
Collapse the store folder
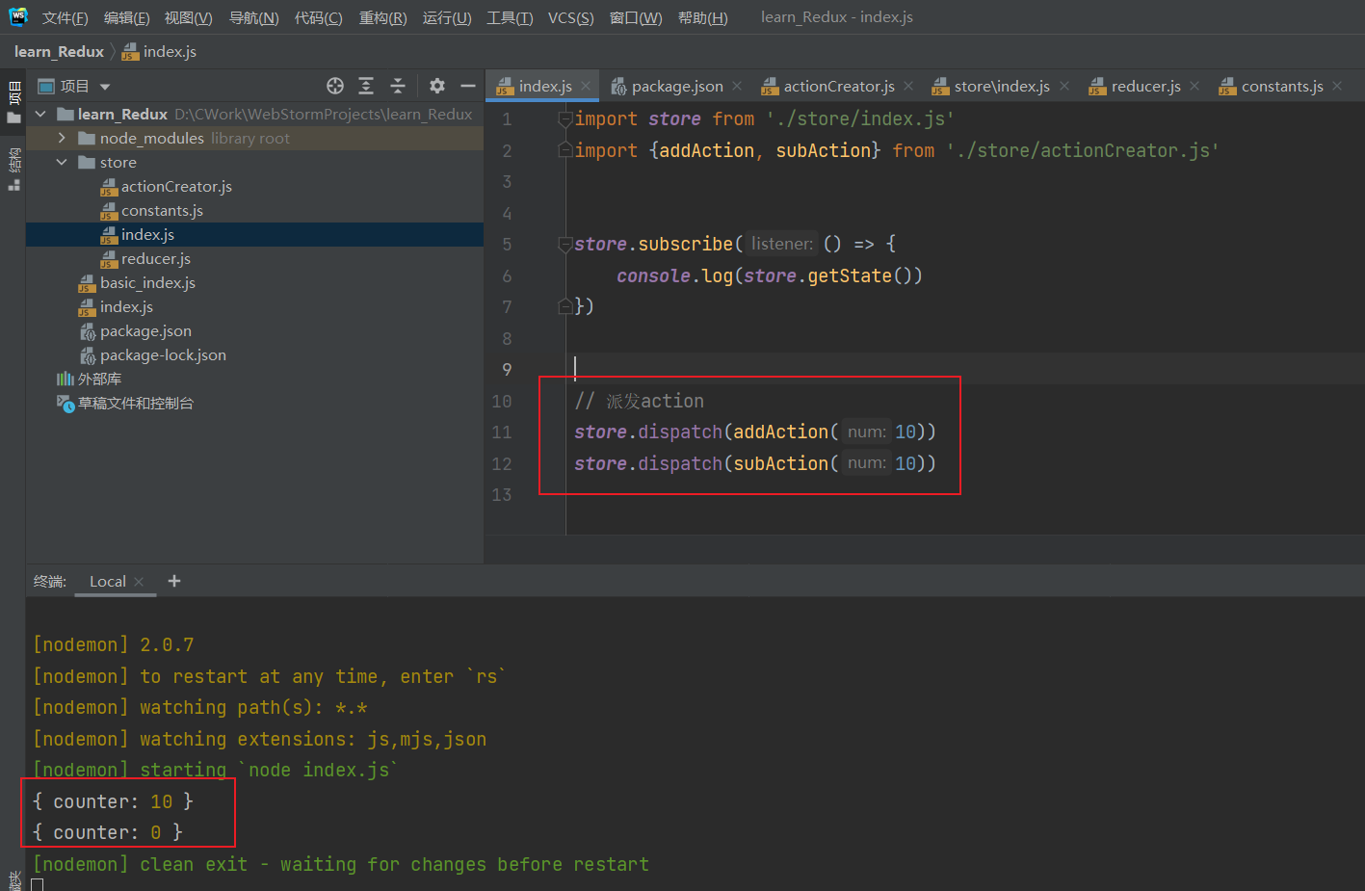62,162
